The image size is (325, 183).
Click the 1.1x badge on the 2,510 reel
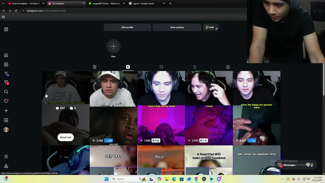(x=204, y=141)
